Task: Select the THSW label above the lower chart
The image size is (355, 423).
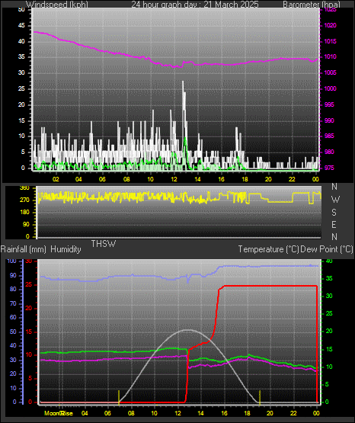Action: [x=104, y=244]
